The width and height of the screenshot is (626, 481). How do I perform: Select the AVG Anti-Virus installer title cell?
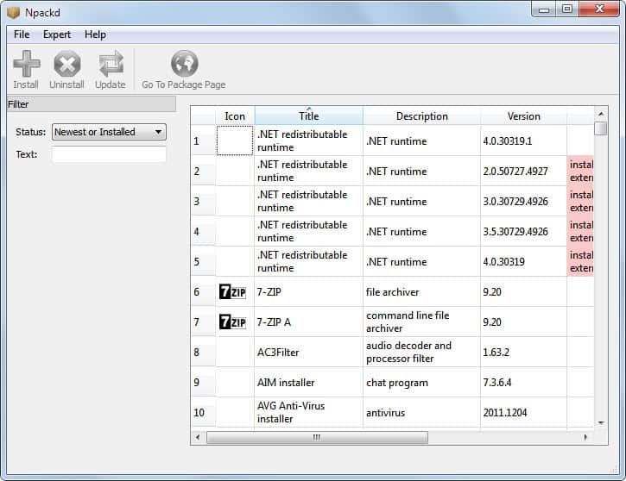coord(308,412)
